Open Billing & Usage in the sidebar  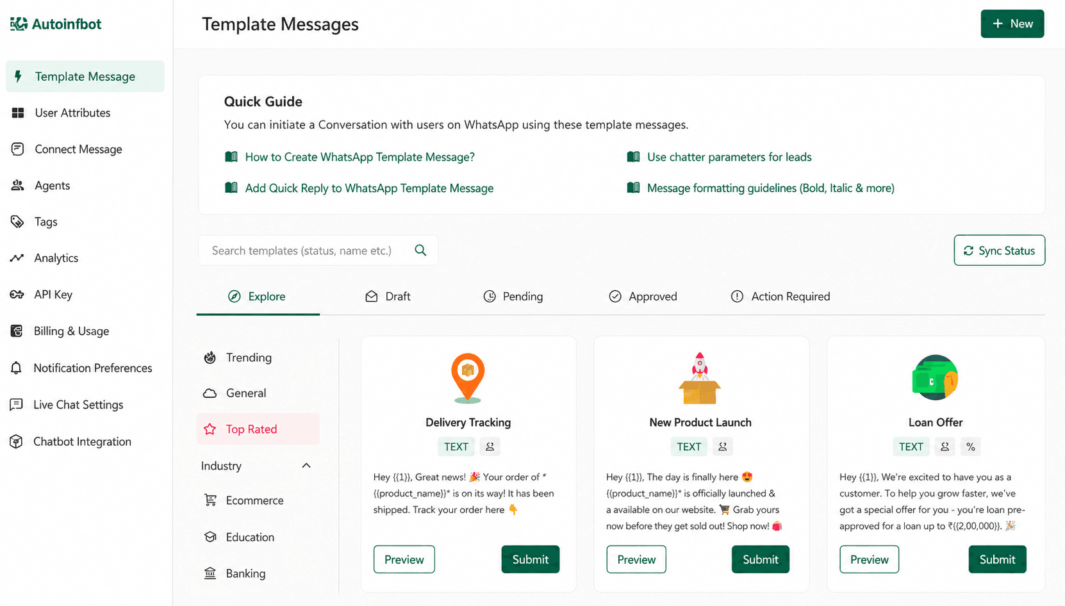pos(85,331)
